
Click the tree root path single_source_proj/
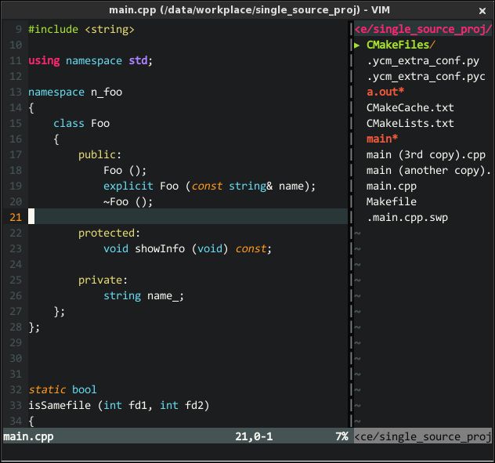pos(423,29)
